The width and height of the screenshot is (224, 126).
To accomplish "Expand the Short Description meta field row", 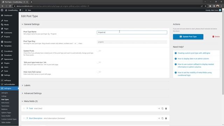I will coord(27,118).
